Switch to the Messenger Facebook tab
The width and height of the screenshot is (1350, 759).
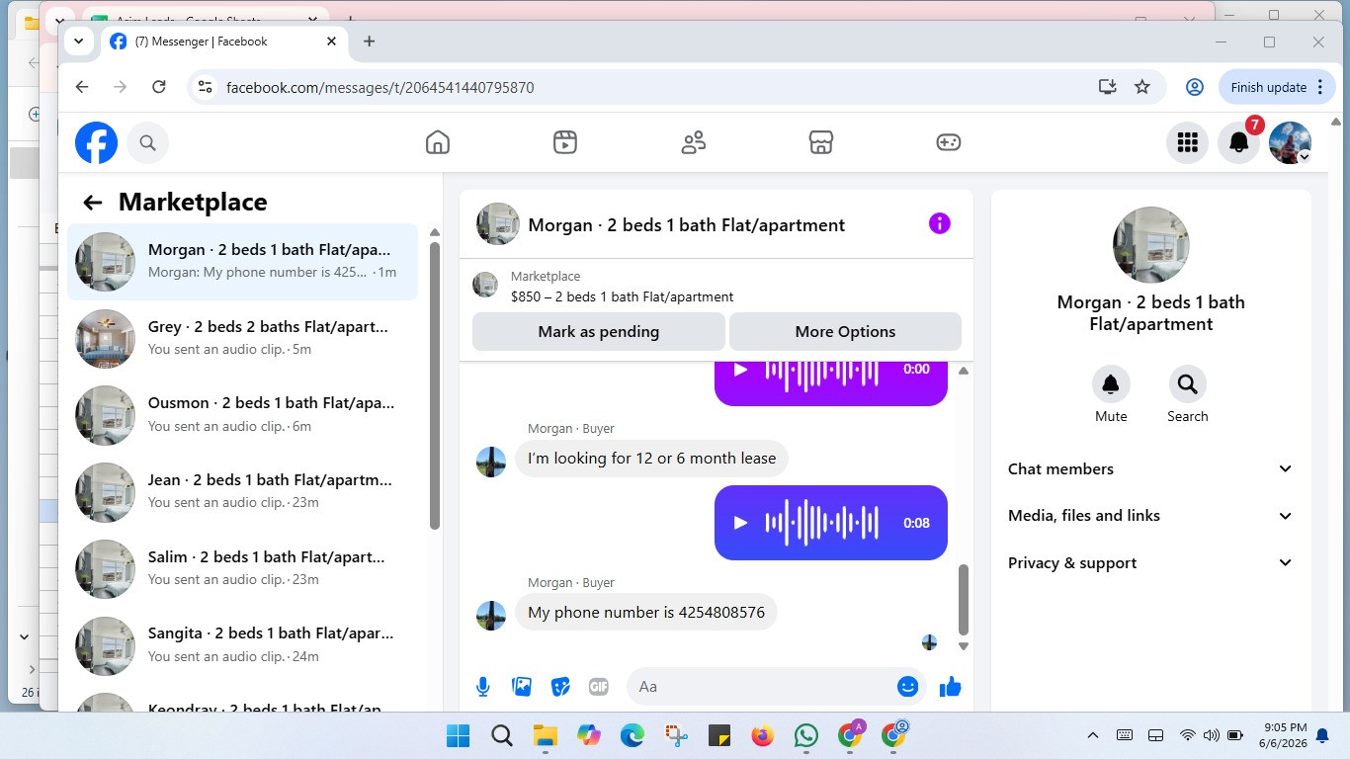(x=224, y=42)
